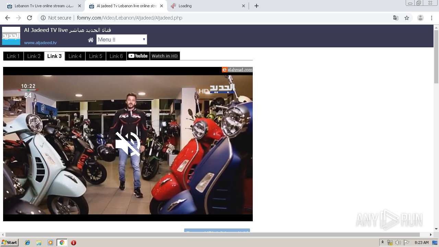The height and width of the screenshot is (247, 439).
Task: Show hidden system tray icons
Action: click(383, 243)
